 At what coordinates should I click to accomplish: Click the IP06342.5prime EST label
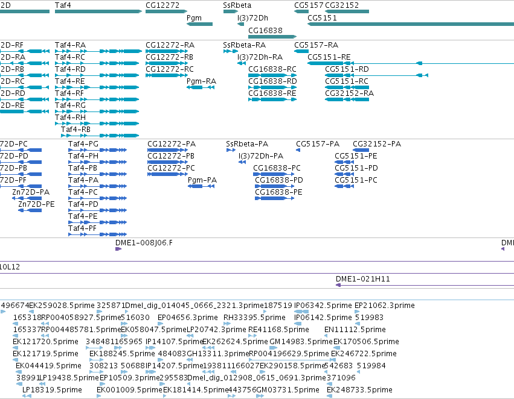click(323, 306)
